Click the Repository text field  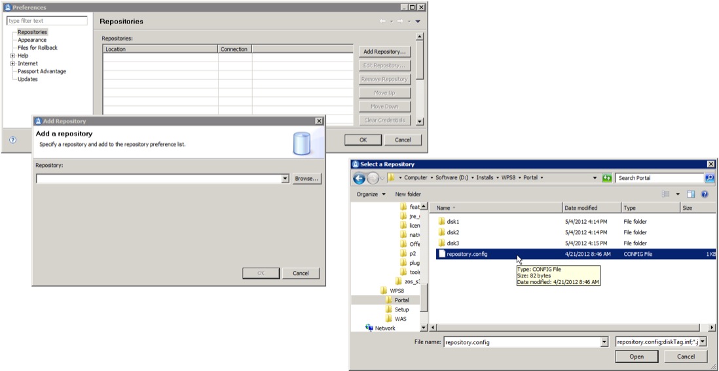158,179
